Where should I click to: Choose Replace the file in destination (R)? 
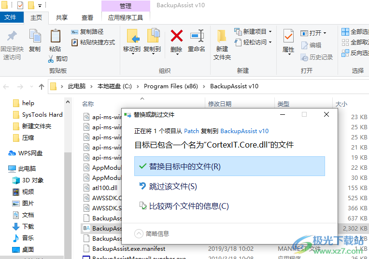click(229, 166)
